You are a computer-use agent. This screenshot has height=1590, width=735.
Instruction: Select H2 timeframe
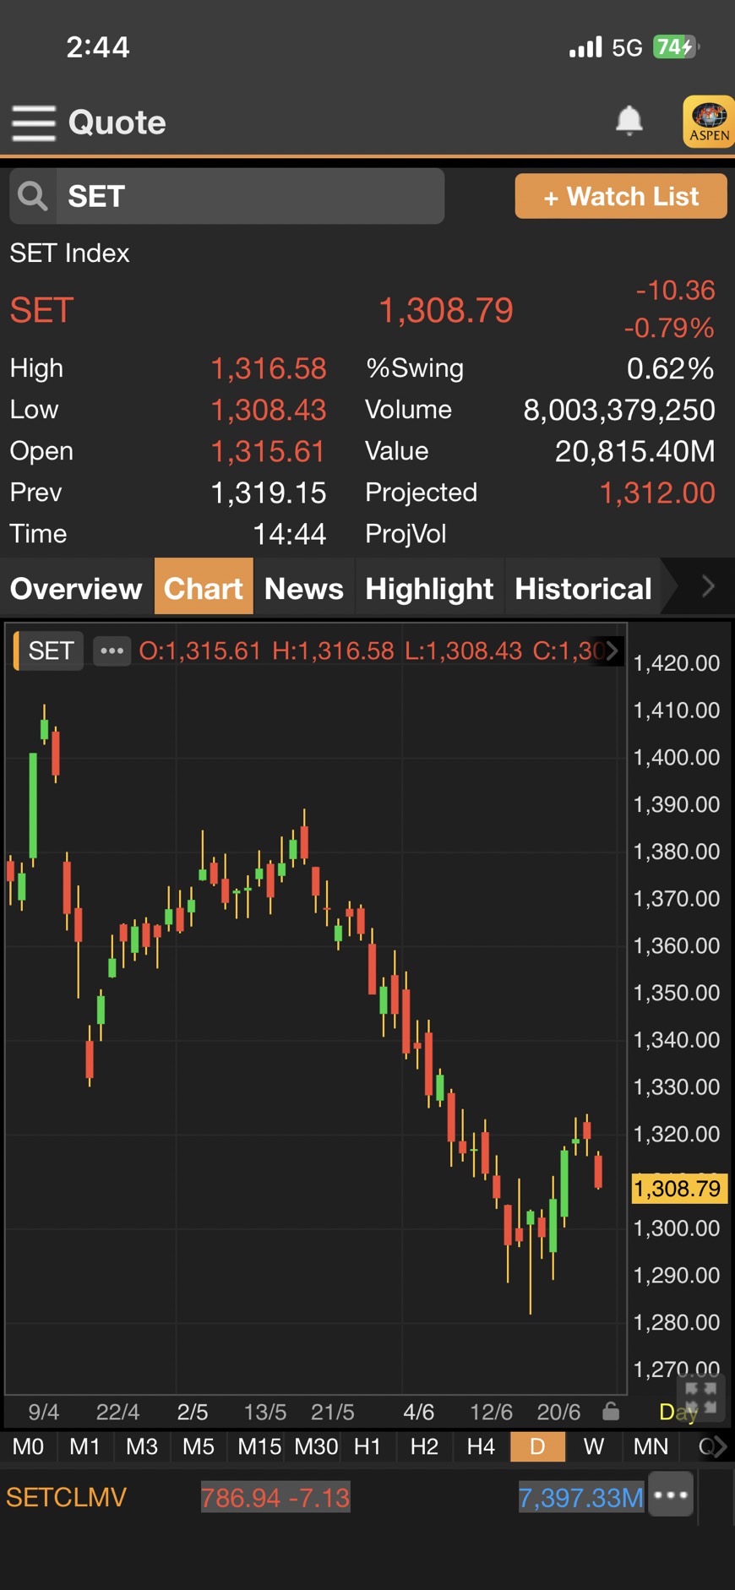click(x=424, y=1446)
